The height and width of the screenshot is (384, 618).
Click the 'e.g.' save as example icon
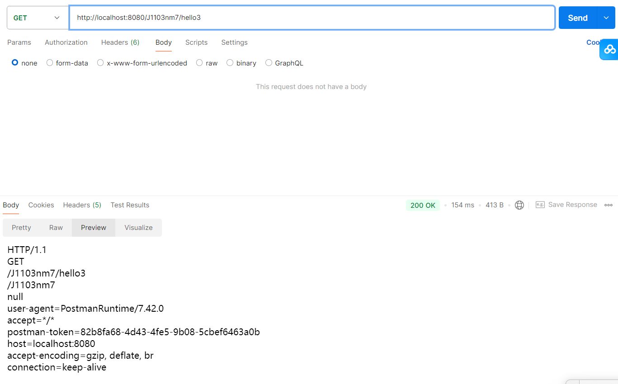540,205
